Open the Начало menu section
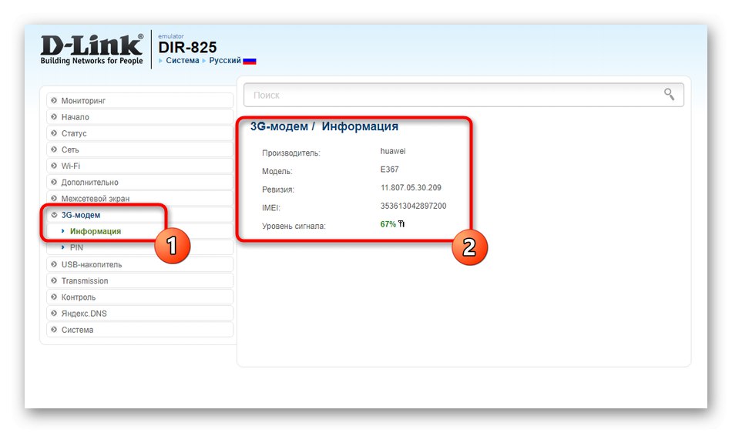This screenshot has height=433, width=732. [139, 116]
